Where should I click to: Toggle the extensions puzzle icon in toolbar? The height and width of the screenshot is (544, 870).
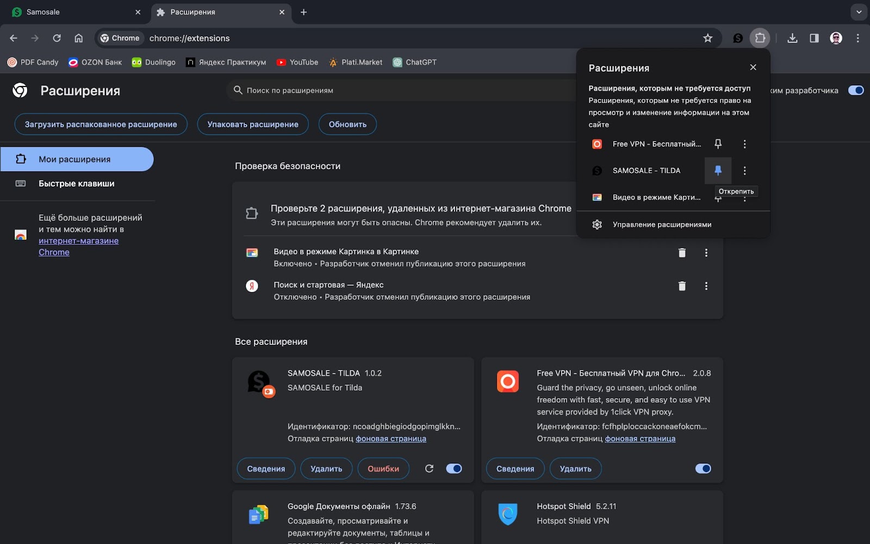pos(760,38)
